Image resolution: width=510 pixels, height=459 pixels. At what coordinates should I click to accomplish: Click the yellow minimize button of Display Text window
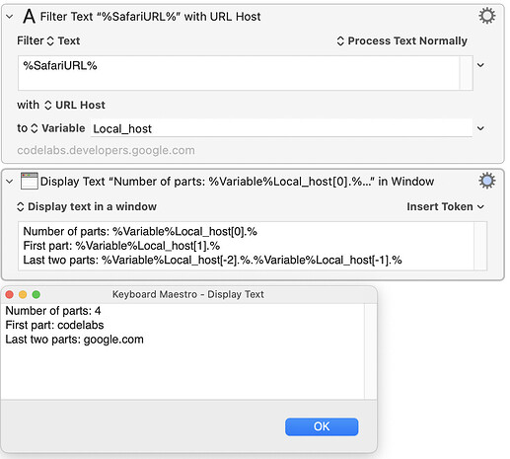[23, 294]
